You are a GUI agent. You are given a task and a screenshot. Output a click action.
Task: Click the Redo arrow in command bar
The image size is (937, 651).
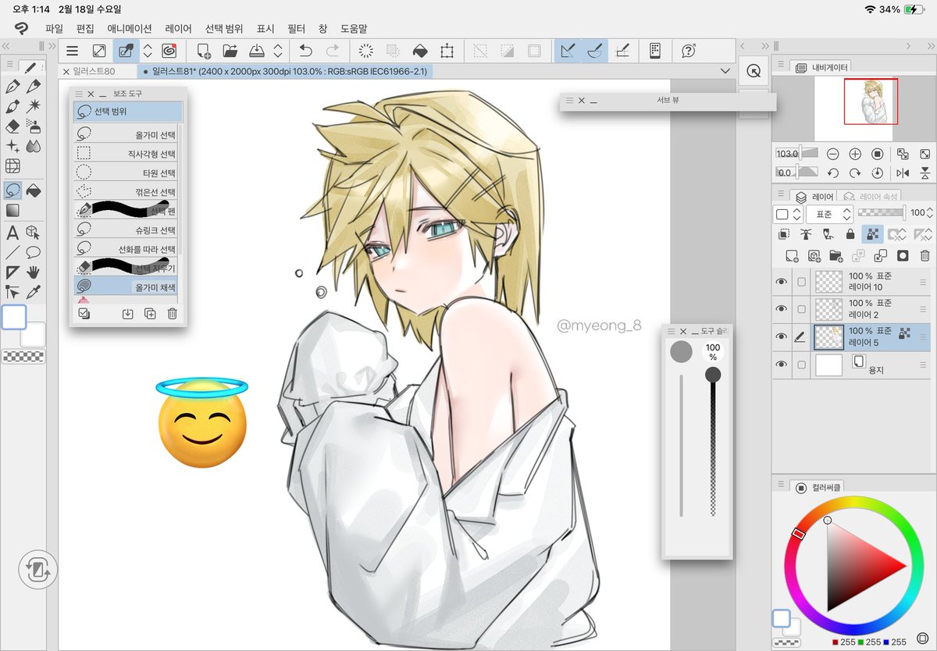pos(333,51)
